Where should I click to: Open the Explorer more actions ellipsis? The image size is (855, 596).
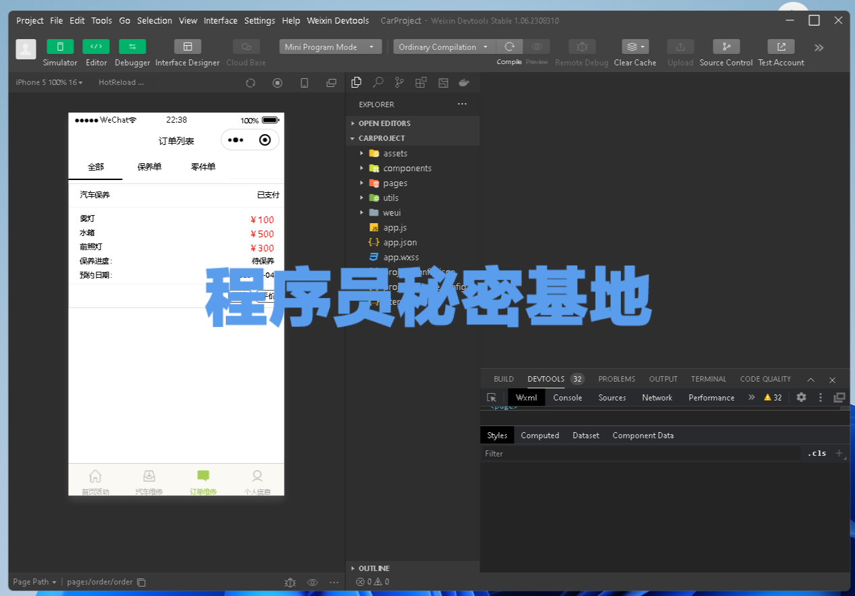pyautogui.click(x=462, y=105)
